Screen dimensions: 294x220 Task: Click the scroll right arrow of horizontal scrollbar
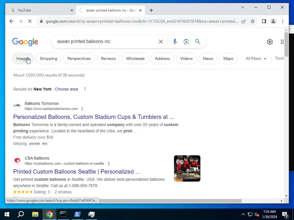click(x=281, y=201)
